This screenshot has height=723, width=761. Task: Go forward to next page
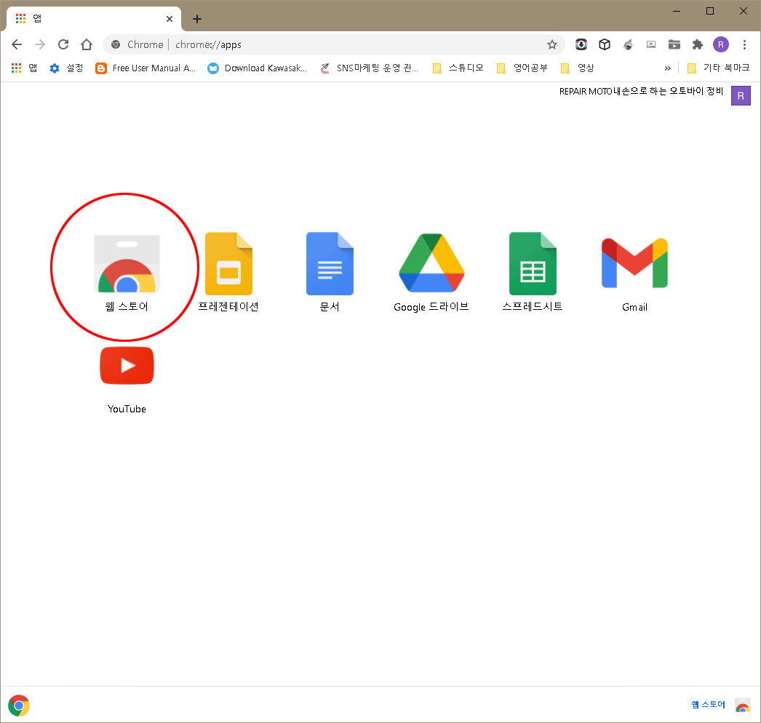point(40,44)
